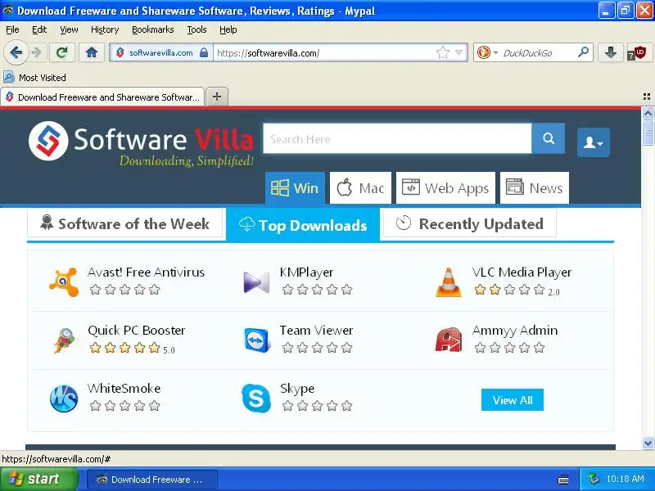Select the News tab
The height and width of the screenshot is (491, 655).
point(535,188)
